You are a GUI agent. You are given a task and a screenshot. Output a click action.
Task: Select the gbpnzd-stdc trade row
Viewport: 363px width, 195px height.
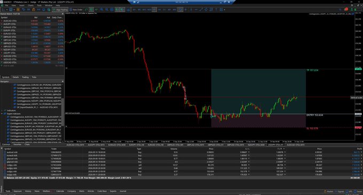click(183, 162)
